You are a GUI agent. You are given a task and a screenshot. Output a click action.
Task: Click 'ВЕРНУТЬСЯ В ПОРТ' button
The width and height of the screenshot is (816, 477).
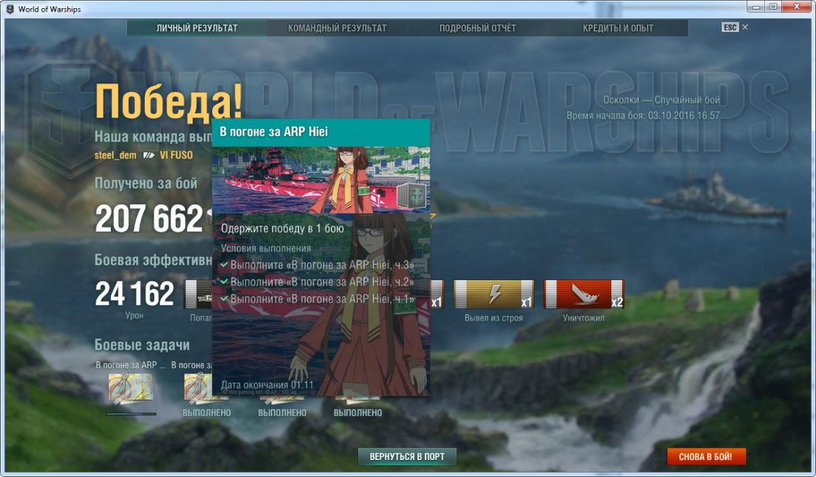(407, 457)
